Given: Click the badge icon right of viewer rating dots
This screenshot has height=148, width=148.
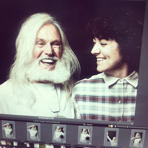Looking at the screenshot, I should coord(132,124).
